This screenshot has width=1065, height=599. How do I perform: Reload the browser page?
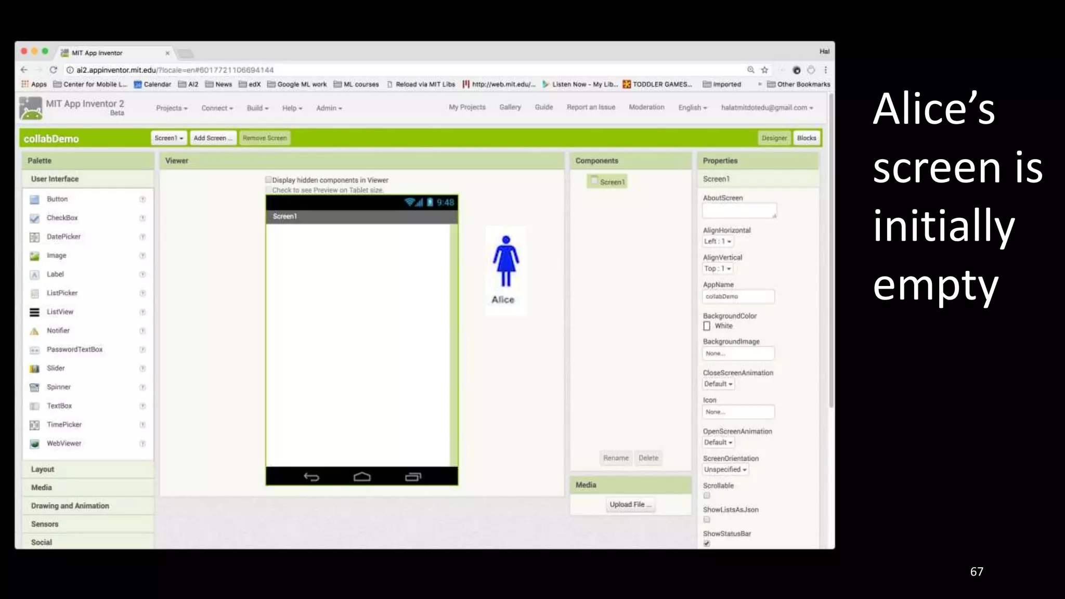pyautogui.click(x=53, y=70)
